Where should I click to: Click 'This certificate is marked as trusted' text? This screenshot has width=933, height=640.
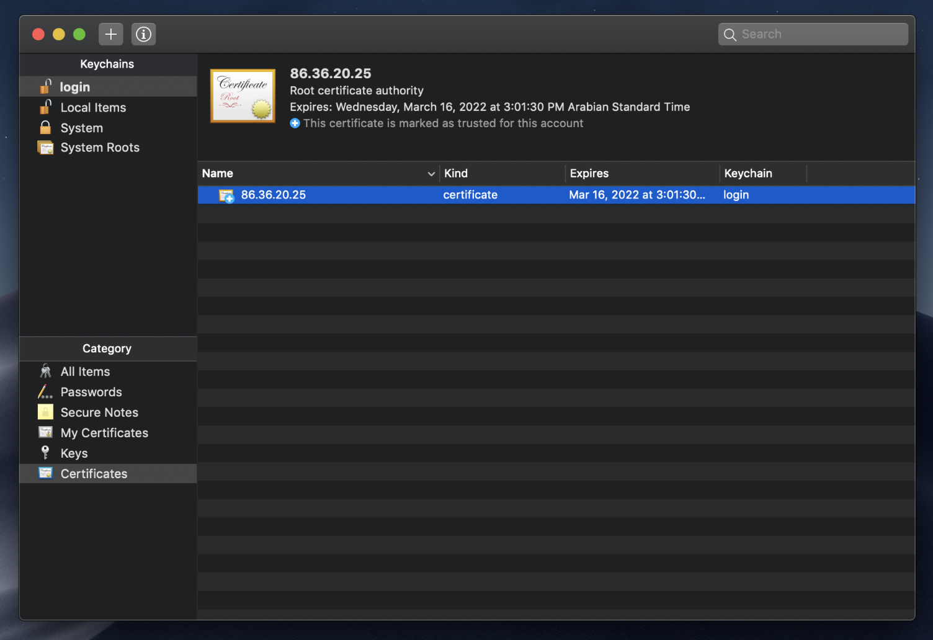click(x=444, y=123)
